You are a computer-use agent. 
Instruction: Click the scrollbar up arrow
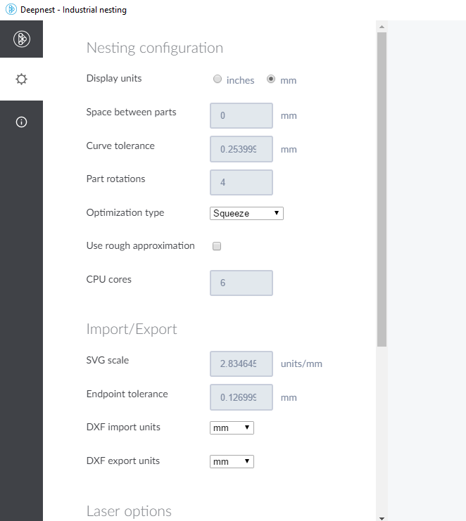point(382,27)
